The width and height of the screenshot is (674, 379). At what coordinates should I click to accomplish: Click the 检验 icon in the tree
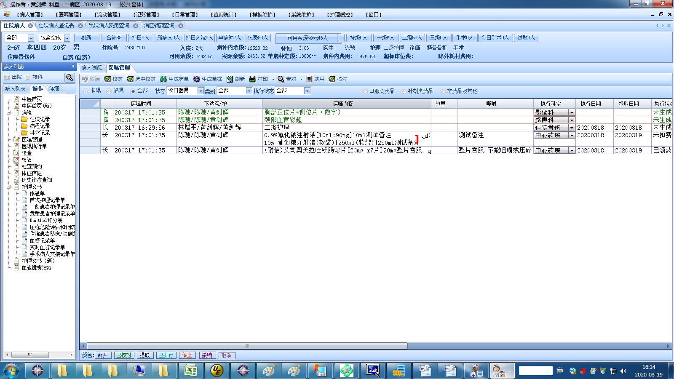coord(16,160)
